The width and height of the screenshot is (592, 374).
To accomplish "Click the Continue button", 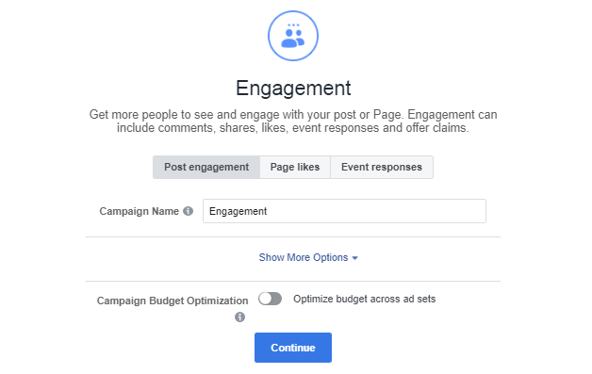I will (293, 348).
